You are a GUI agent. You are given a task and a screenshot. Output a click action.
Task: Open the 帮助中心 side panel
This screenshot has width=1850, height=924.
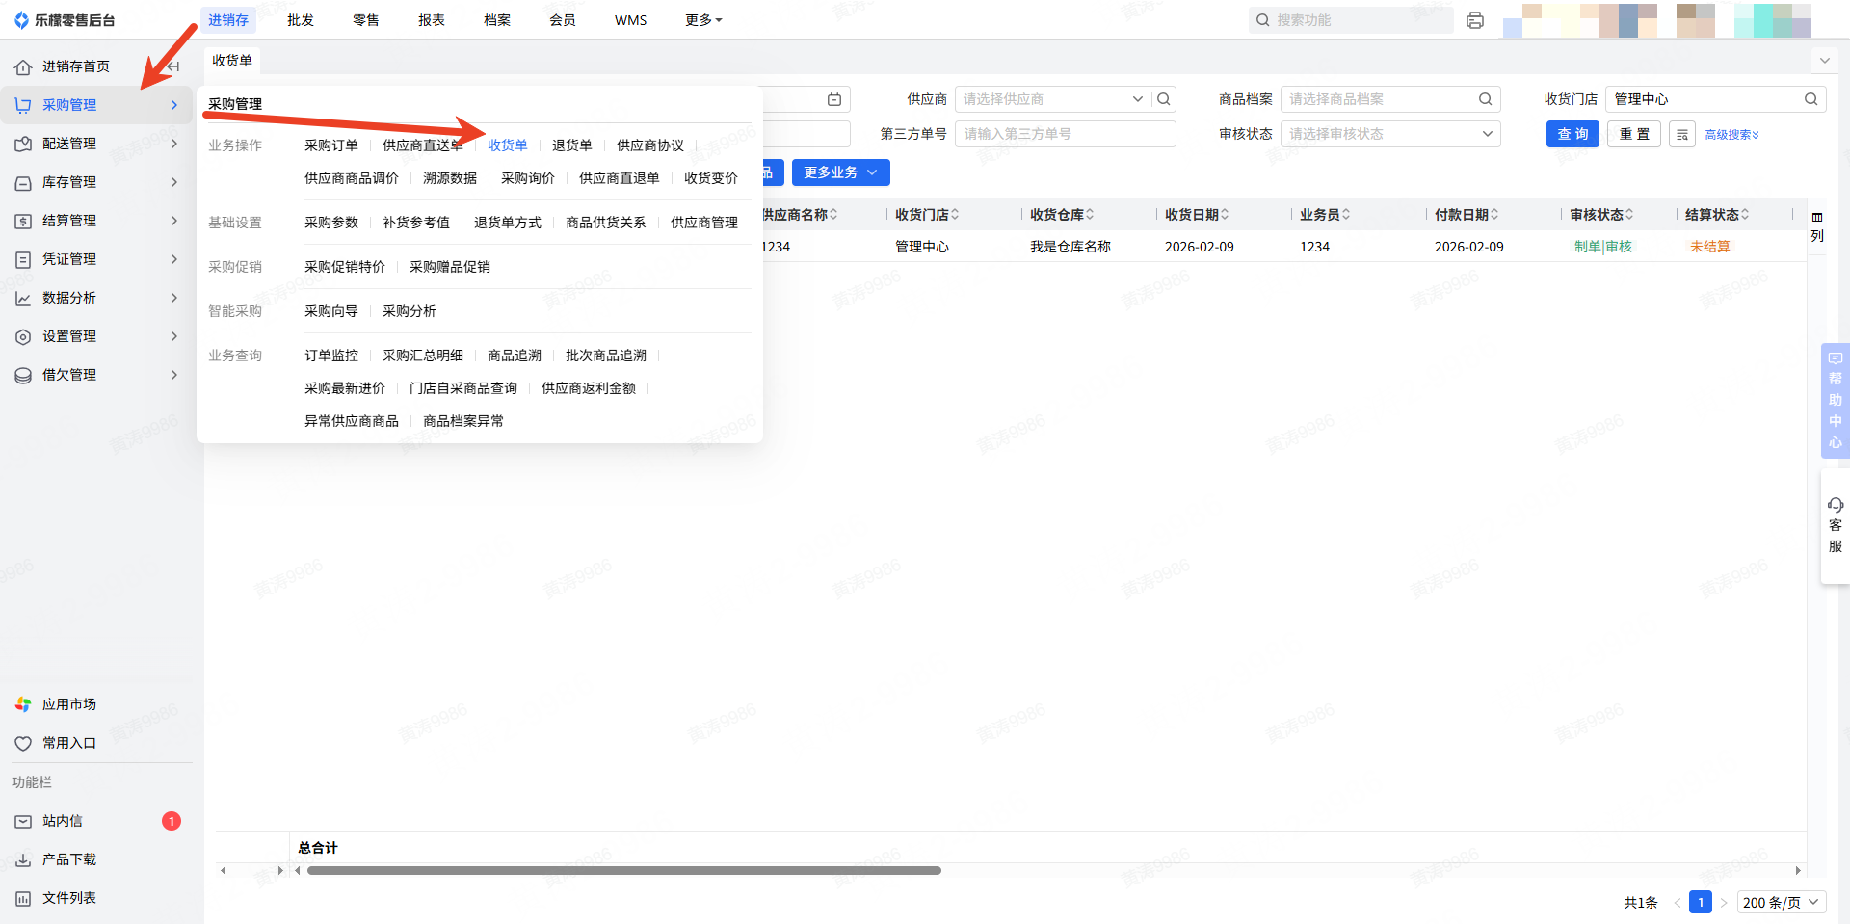coord(1836,400)
